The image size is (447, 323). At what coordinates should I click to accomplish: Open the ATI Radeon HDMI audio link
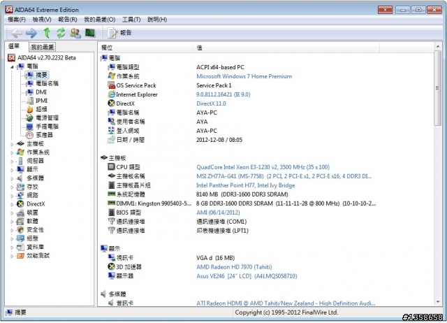click(x=286, y=303)
